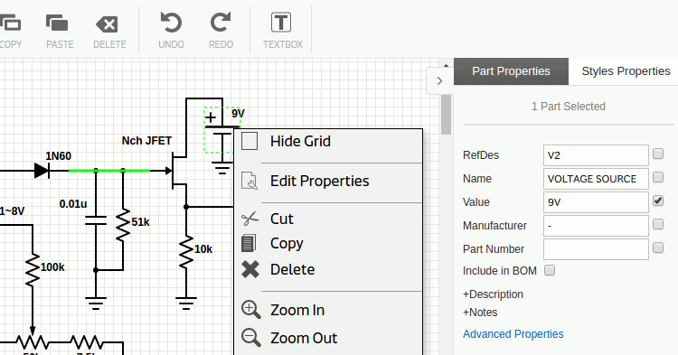Click the scissors icon in context menu
The width and height of the screenshot is (678, 355).
pos(250,219)
